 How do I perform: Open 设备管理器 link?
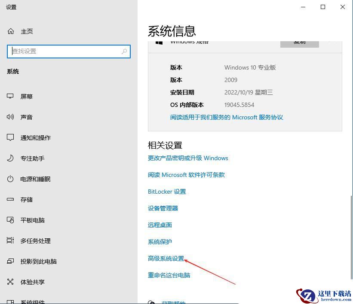point(163,208)
